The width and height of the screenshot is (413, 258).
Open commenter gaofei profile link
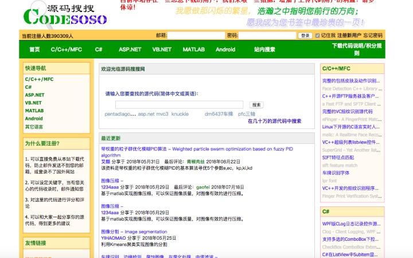(203, 187)
